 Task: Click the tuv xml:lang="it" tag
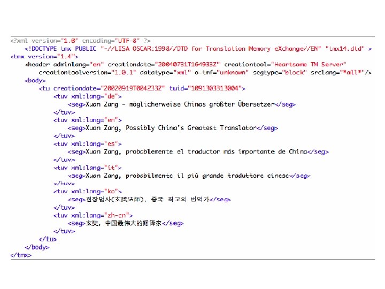87,168
